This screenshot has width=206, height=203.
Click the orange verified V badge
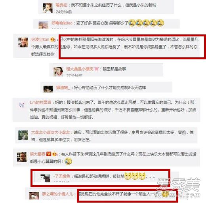49,154
